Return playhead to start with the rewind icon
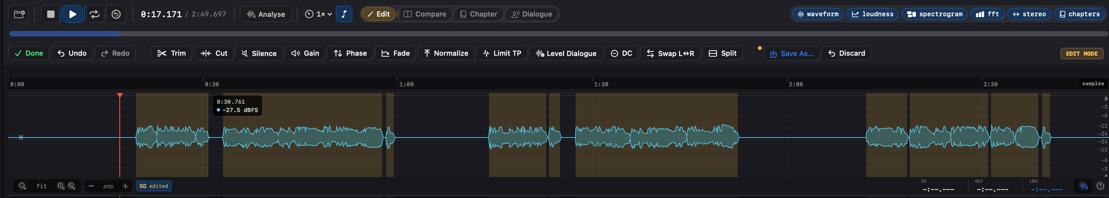Image resolution: width=1109 pixels, height=198 pixels. click(x=116, y=14)
